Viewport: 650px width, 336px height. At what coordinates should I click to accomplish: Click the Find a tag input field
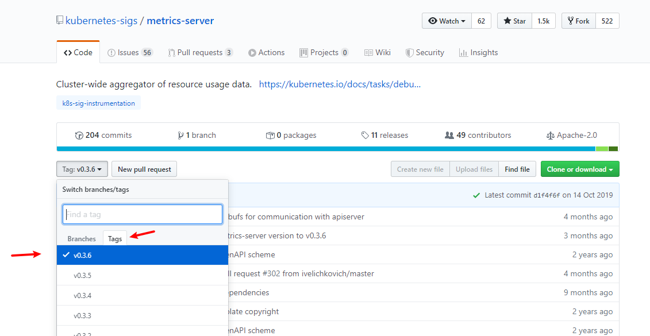tap(142, 214)
